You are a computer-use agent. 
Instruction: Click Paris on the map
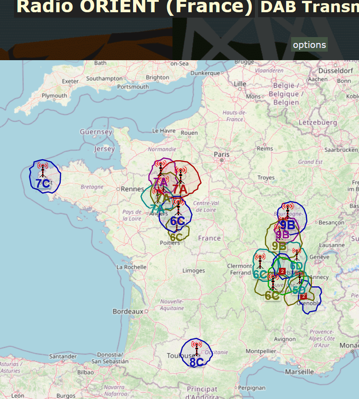(x=221, y=154)
